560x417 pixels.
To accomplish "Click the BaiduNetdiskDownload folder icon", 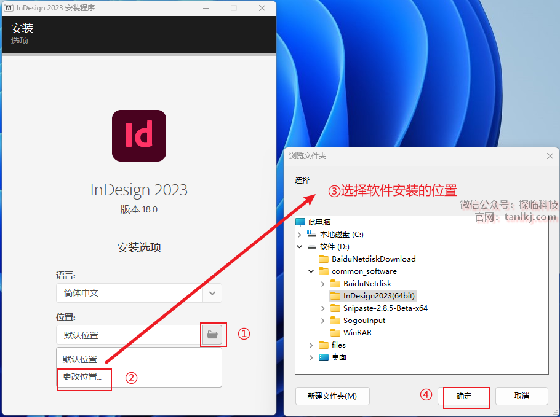I will click(324, 259).
